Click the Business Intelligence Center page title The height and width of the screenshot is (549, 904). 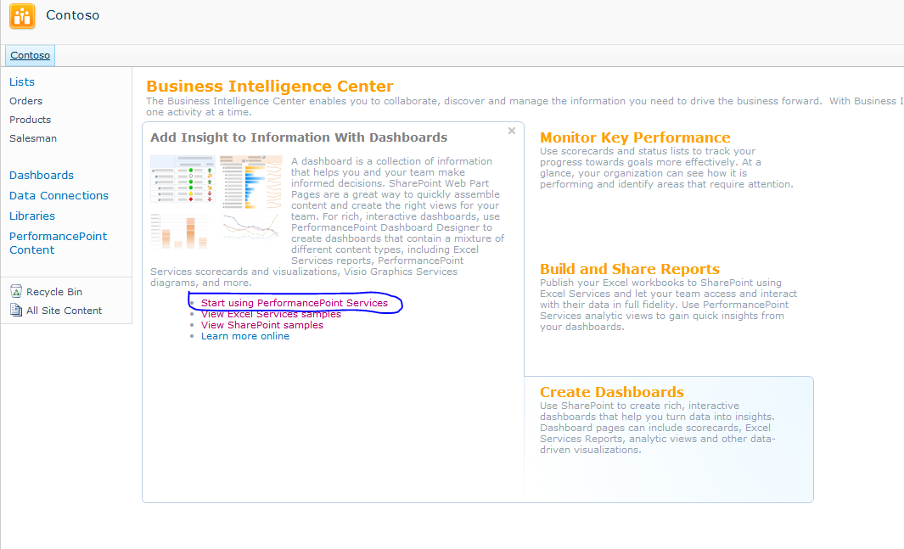(x=270, y=86)
